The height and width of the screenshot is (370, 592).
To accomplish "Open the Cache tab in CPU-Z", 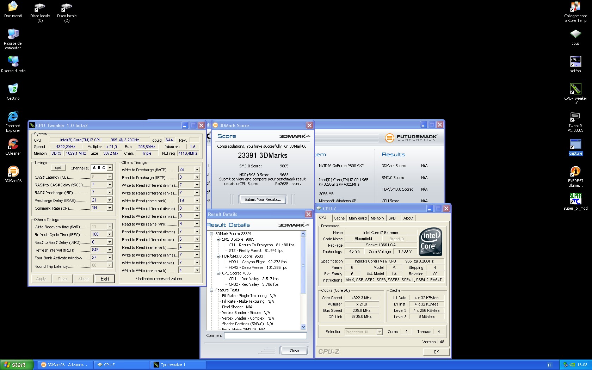I will pos(339,218).
